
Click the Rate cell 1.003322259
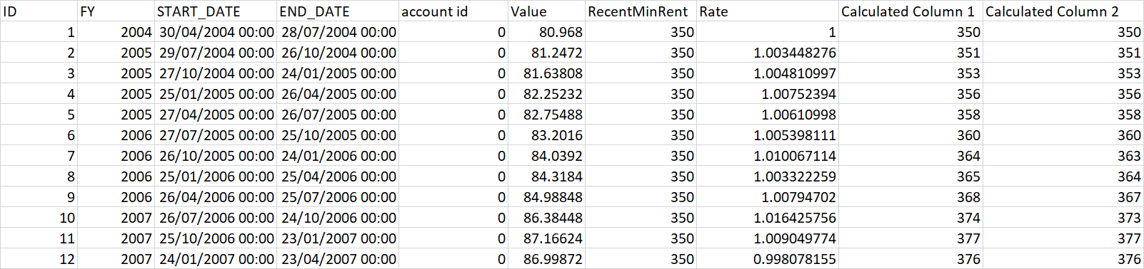(x=767, y=176)
